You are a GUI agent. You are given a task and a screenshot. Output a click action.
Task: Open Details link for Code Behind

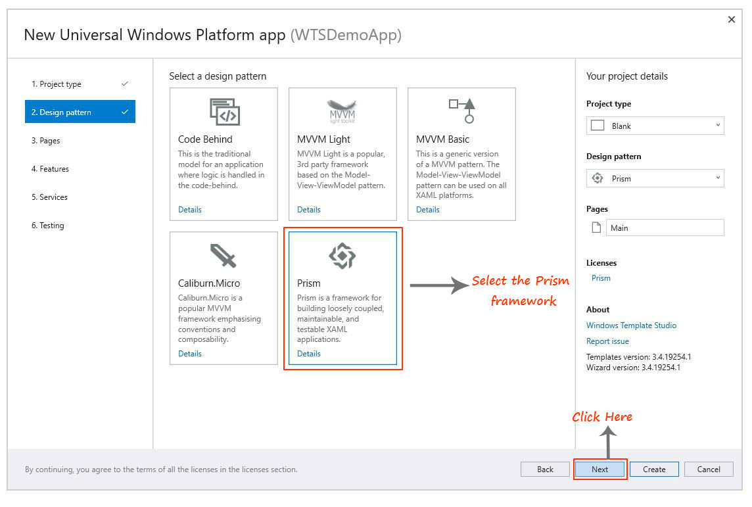click(190, 210)
